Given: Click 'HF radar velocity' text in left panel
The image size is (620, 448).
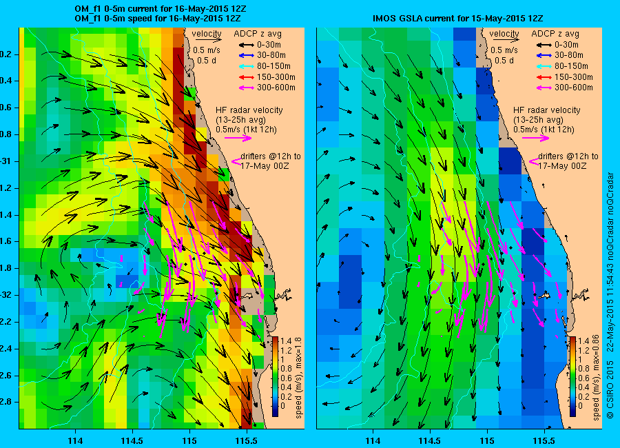Looking at the screenshot, I should pos(249,110).
